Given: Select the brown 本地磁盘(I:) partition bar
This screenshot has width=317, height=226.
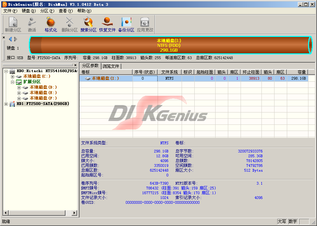Looking at the screenshot, I should [170, 45].
